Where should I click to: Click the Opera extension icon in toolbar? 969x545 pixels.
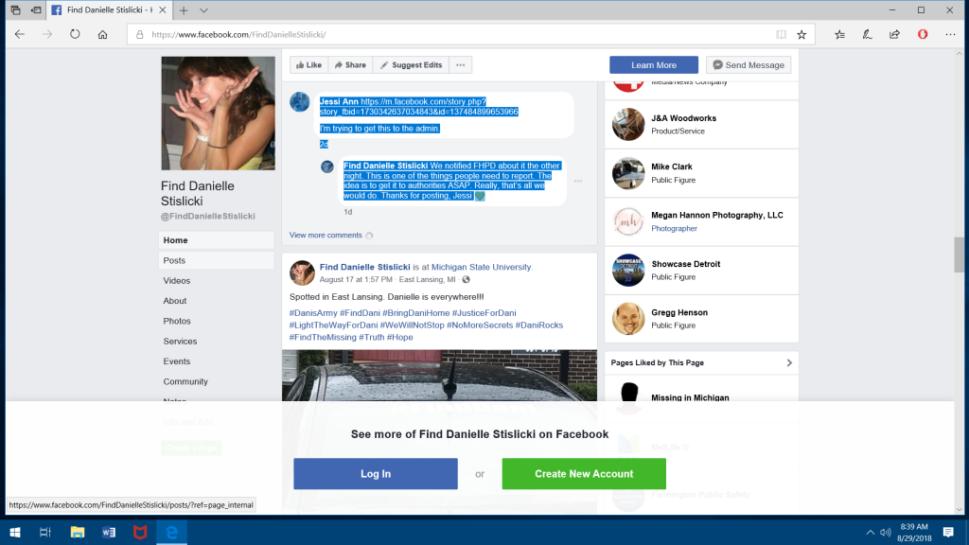pyautogui.click(x=922, y=34)
